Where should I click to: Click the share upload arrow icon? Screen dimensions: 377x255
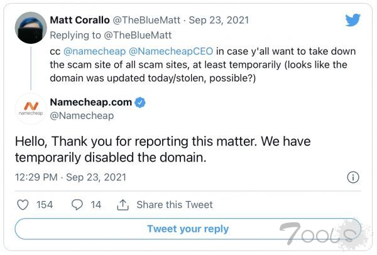coord(123,205)
